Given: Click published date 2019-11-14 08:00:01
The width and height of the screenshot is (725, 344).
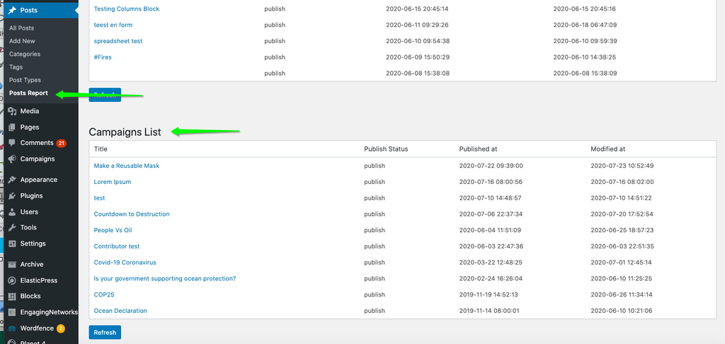Looking at the screenshot, I should [489, 311].
